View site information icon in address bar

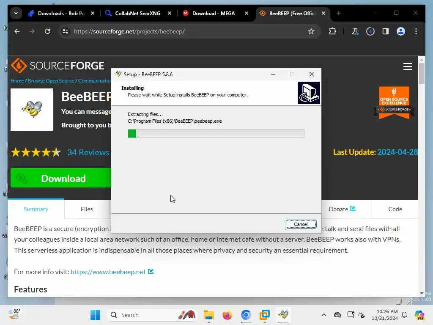tap(66, 31)
